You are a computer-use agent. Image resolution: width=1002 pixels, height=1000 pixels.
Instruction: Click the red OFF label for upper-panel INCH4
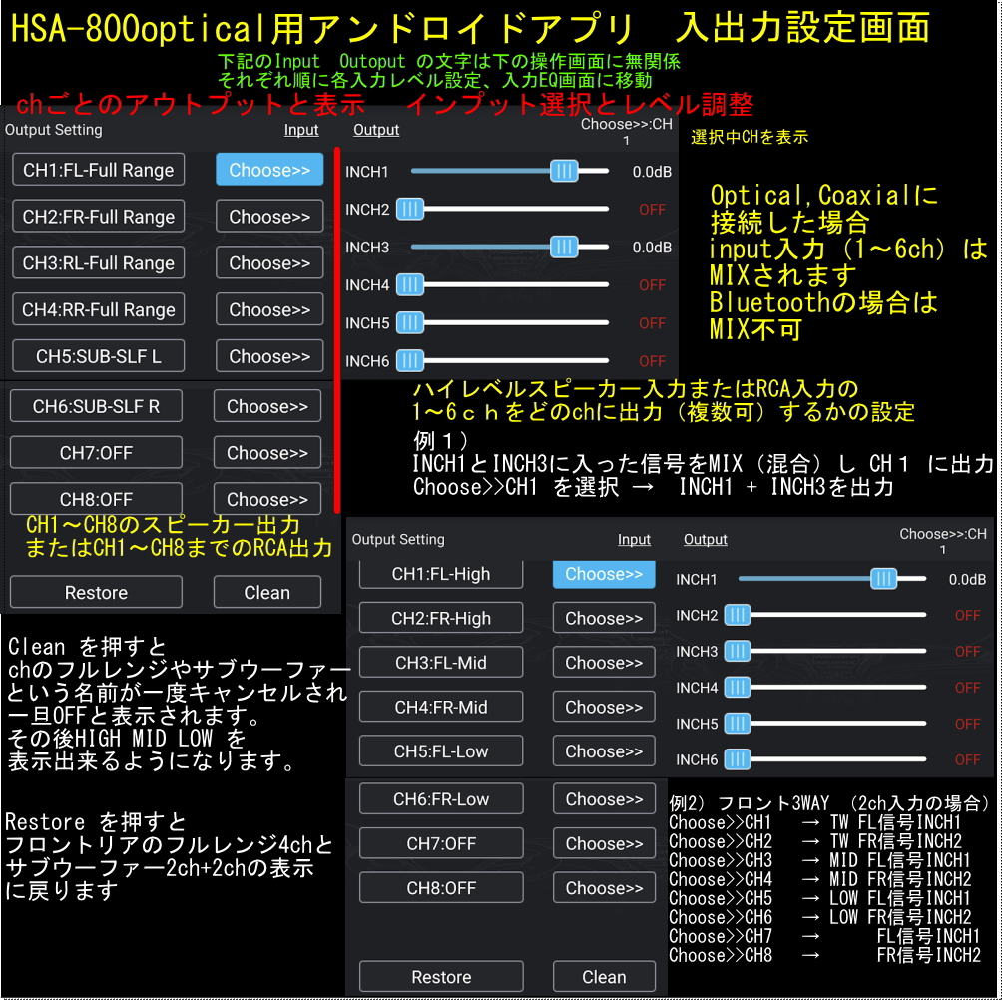[652, 285]
